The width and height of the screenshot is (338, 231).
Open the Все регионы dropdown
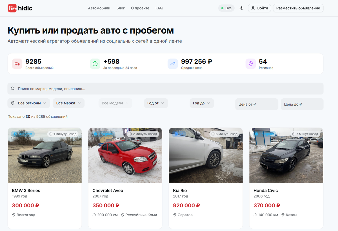29,103
